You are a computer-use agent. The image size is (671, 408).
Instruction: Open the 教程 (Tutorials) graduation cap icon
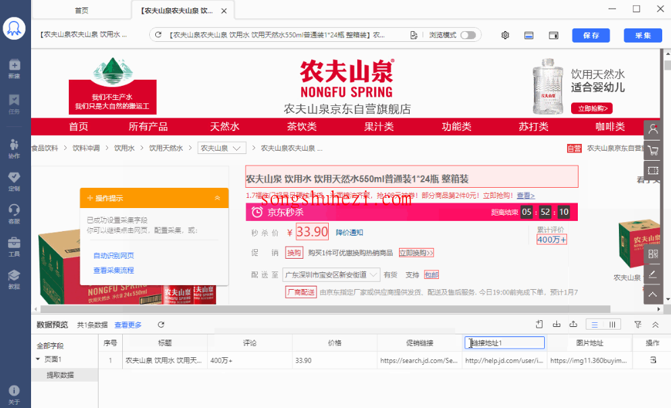[14, 279]
